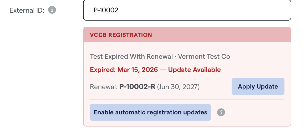Click the Jun 30, 2027 renewal date
This screenshot has height=136, width=306.
click(x=178, y=87)
